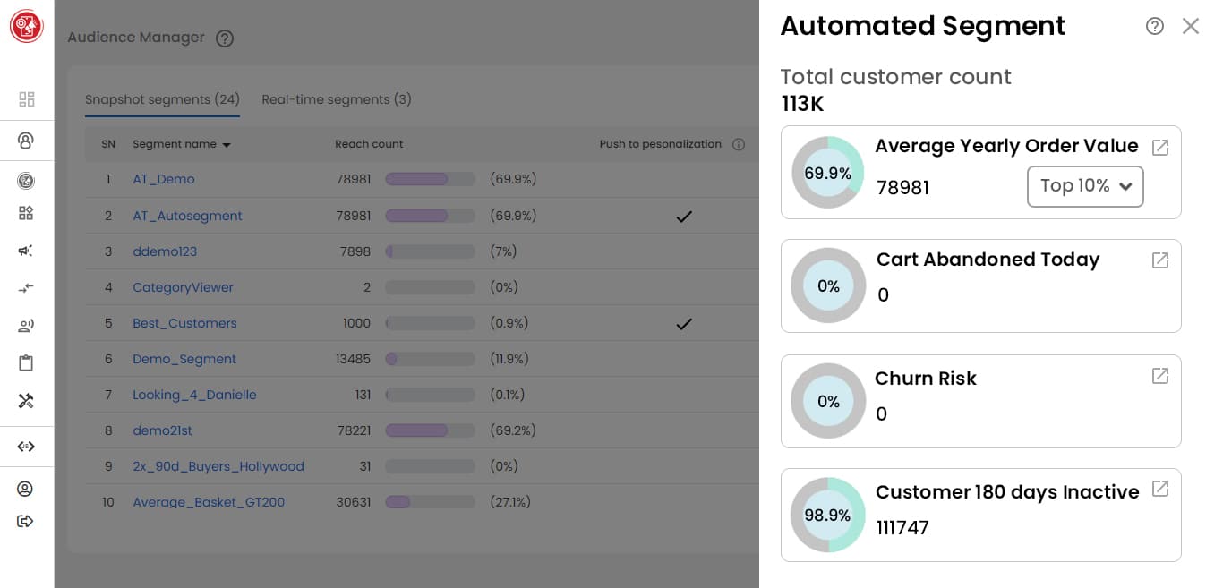This screenshot has height=588, width=1223.
Task: Open the AT_Autosegment segment link
Action: (x=187, y=216)
